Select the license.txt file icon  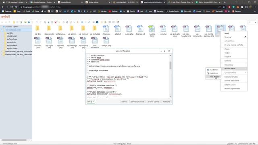point(140,29)
